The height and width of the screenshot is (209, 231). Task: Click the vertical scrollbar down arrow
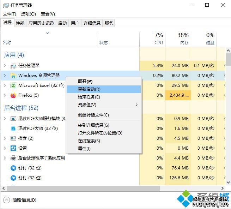click(x=228, y=183)
